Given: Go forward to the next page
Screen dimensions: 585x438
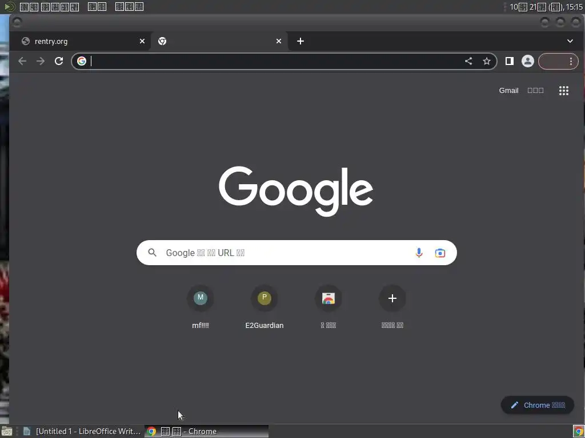Looking at the screenshot, I should (x=41, y=61).
